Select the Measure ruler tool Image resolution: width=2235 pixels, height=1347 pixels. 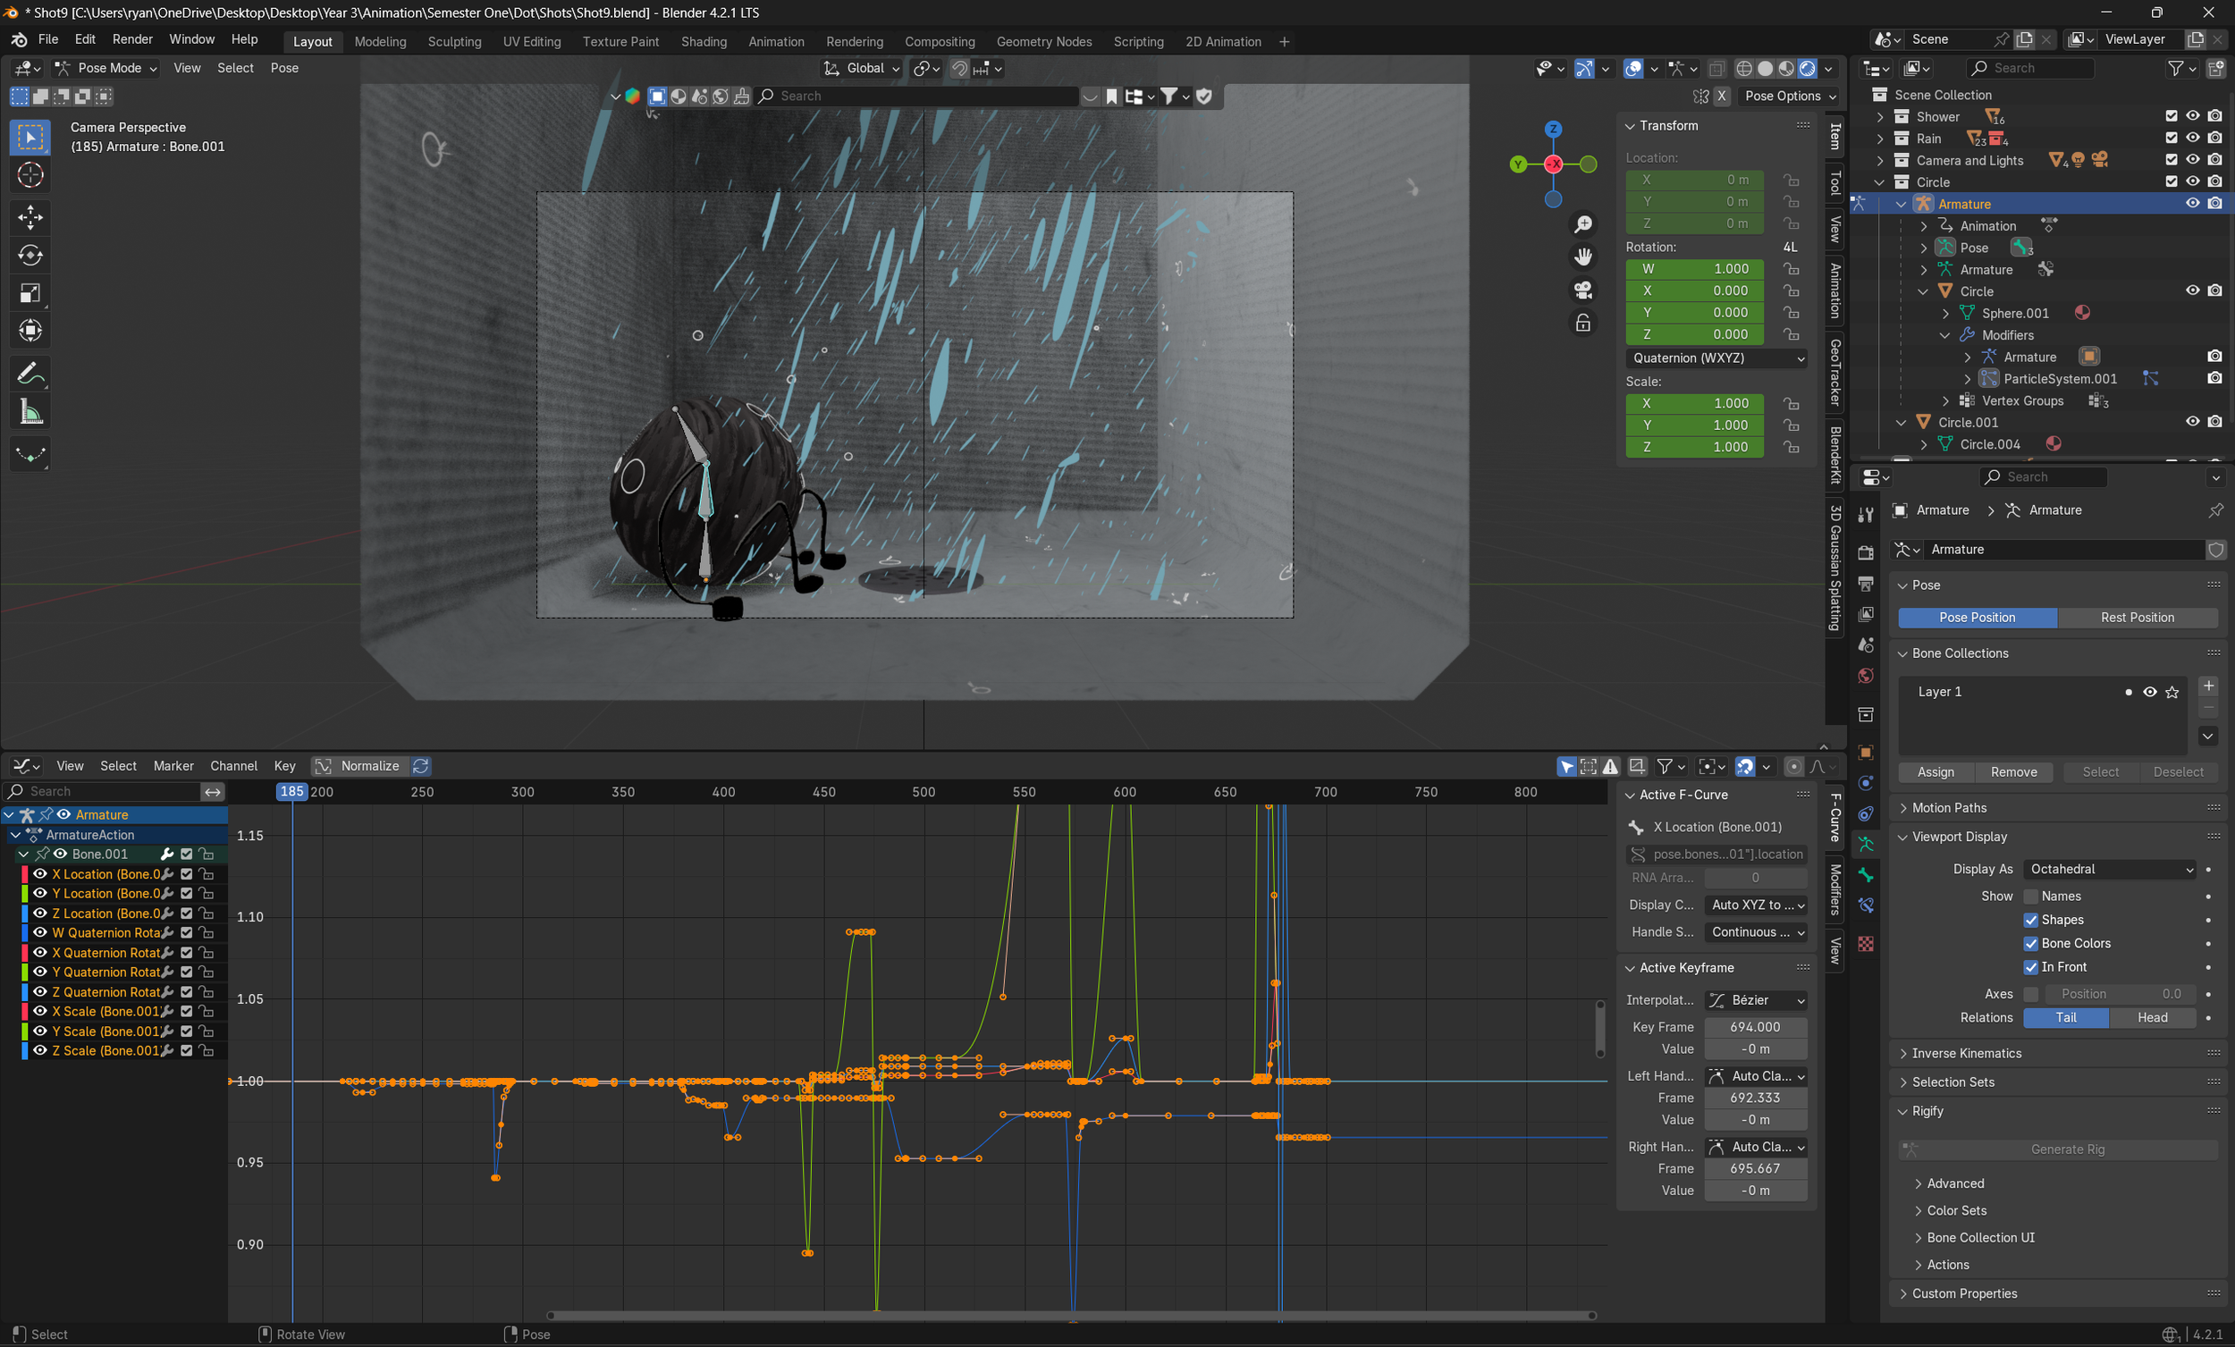[30, 412]
